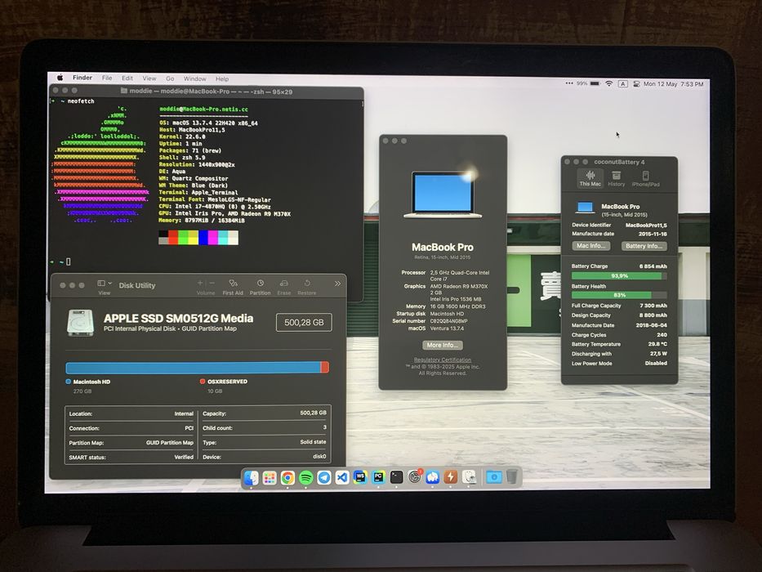Click Partition in Disk Utility toolbar
The width and height of the screenshot is (762, 572).
point(260,287)
